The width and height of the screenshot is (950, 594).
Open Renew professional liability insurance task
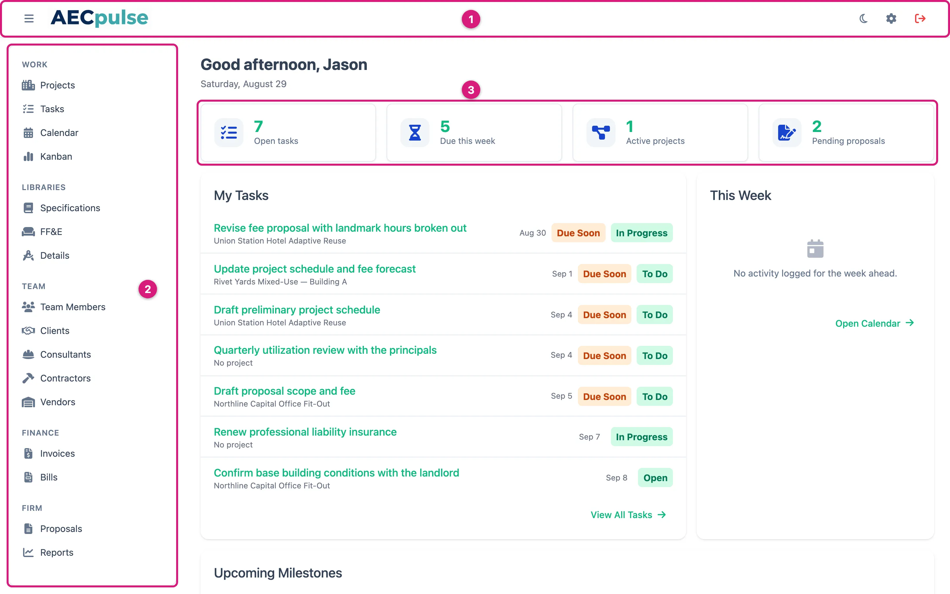point(305,432)
